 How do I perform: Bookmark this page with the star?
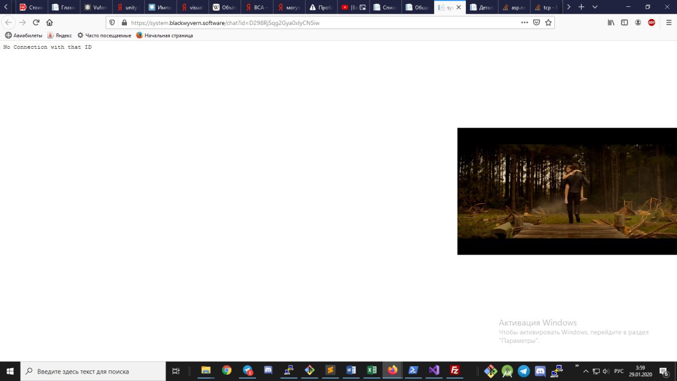(548, 23)
